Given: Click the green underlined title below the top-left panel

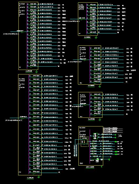Looking at the screenshot, I should [29, 71].
